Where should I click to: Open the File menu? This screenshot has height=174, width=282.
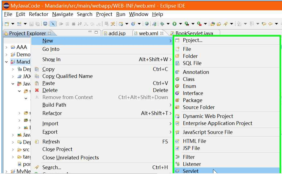click(8, 14)
